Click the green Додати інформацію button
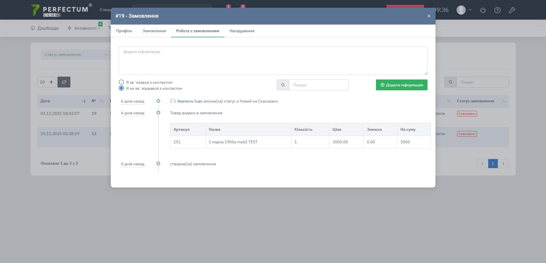Image resolution: width=546 pixels, height=263 pixels. tap(401, 85)
